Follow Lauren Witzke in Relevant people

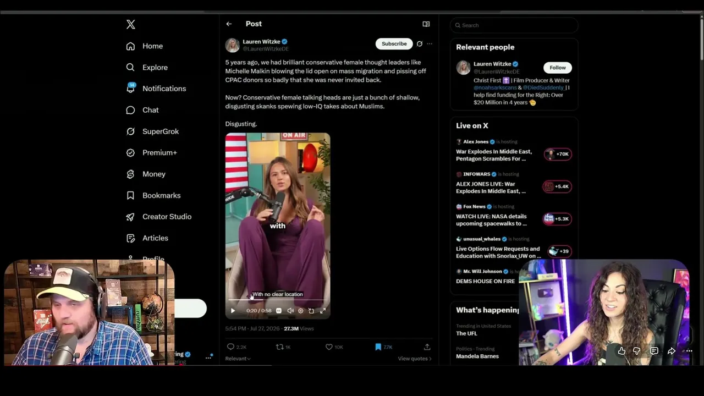[x=558, y=68]
